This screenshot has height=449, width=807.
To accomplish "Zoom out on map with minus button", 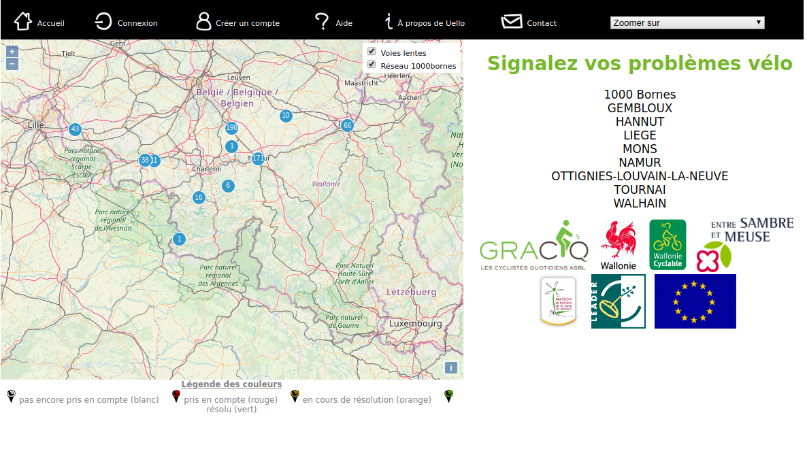I will (x=12, y=64).
